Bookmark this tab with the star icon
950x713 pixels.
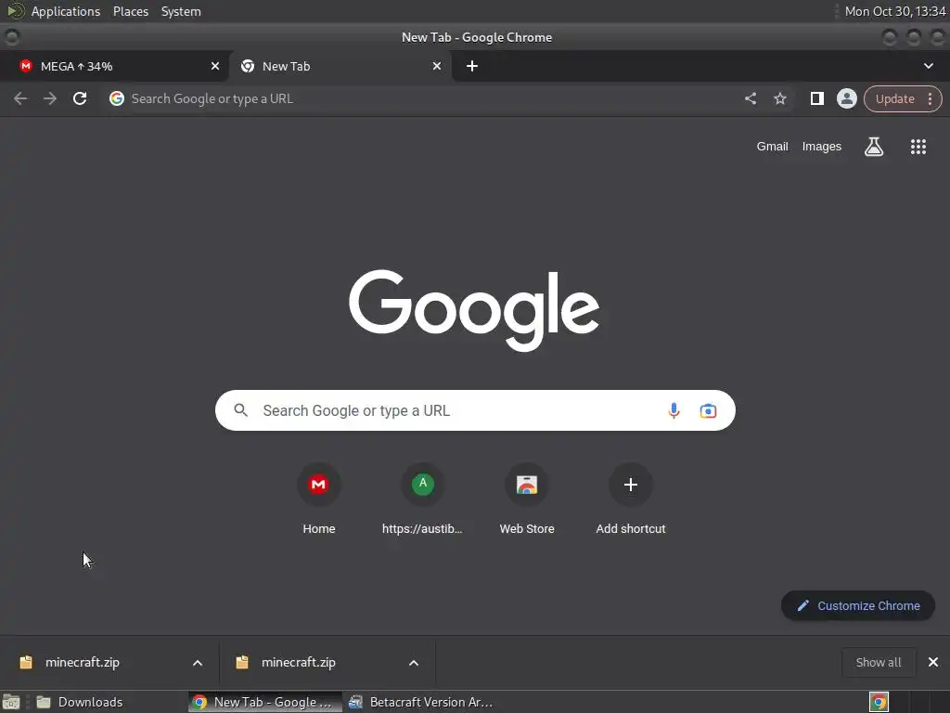click(x=779, y=98)
